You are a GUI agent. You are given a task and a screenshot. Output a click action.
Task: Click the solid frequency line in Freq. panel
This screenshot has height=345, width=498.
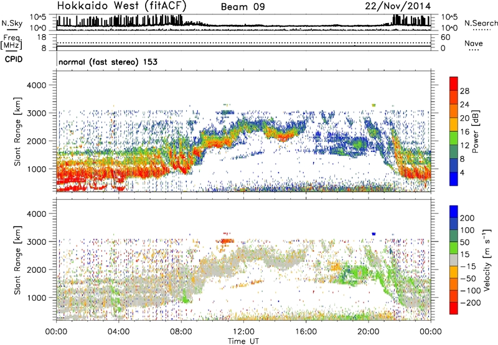[243, 46]
